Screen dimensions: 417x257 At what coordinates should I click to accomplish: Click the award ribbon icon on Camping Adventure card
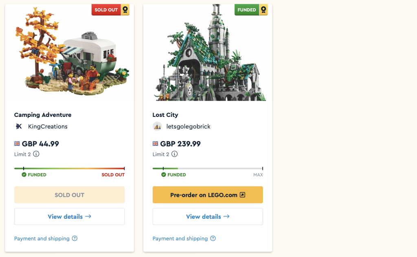[x=125, y=10]
